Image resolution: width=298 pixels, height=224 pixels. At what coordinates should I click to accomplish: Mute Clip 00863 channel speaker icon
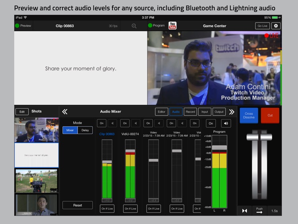click(x=112, y=123)
